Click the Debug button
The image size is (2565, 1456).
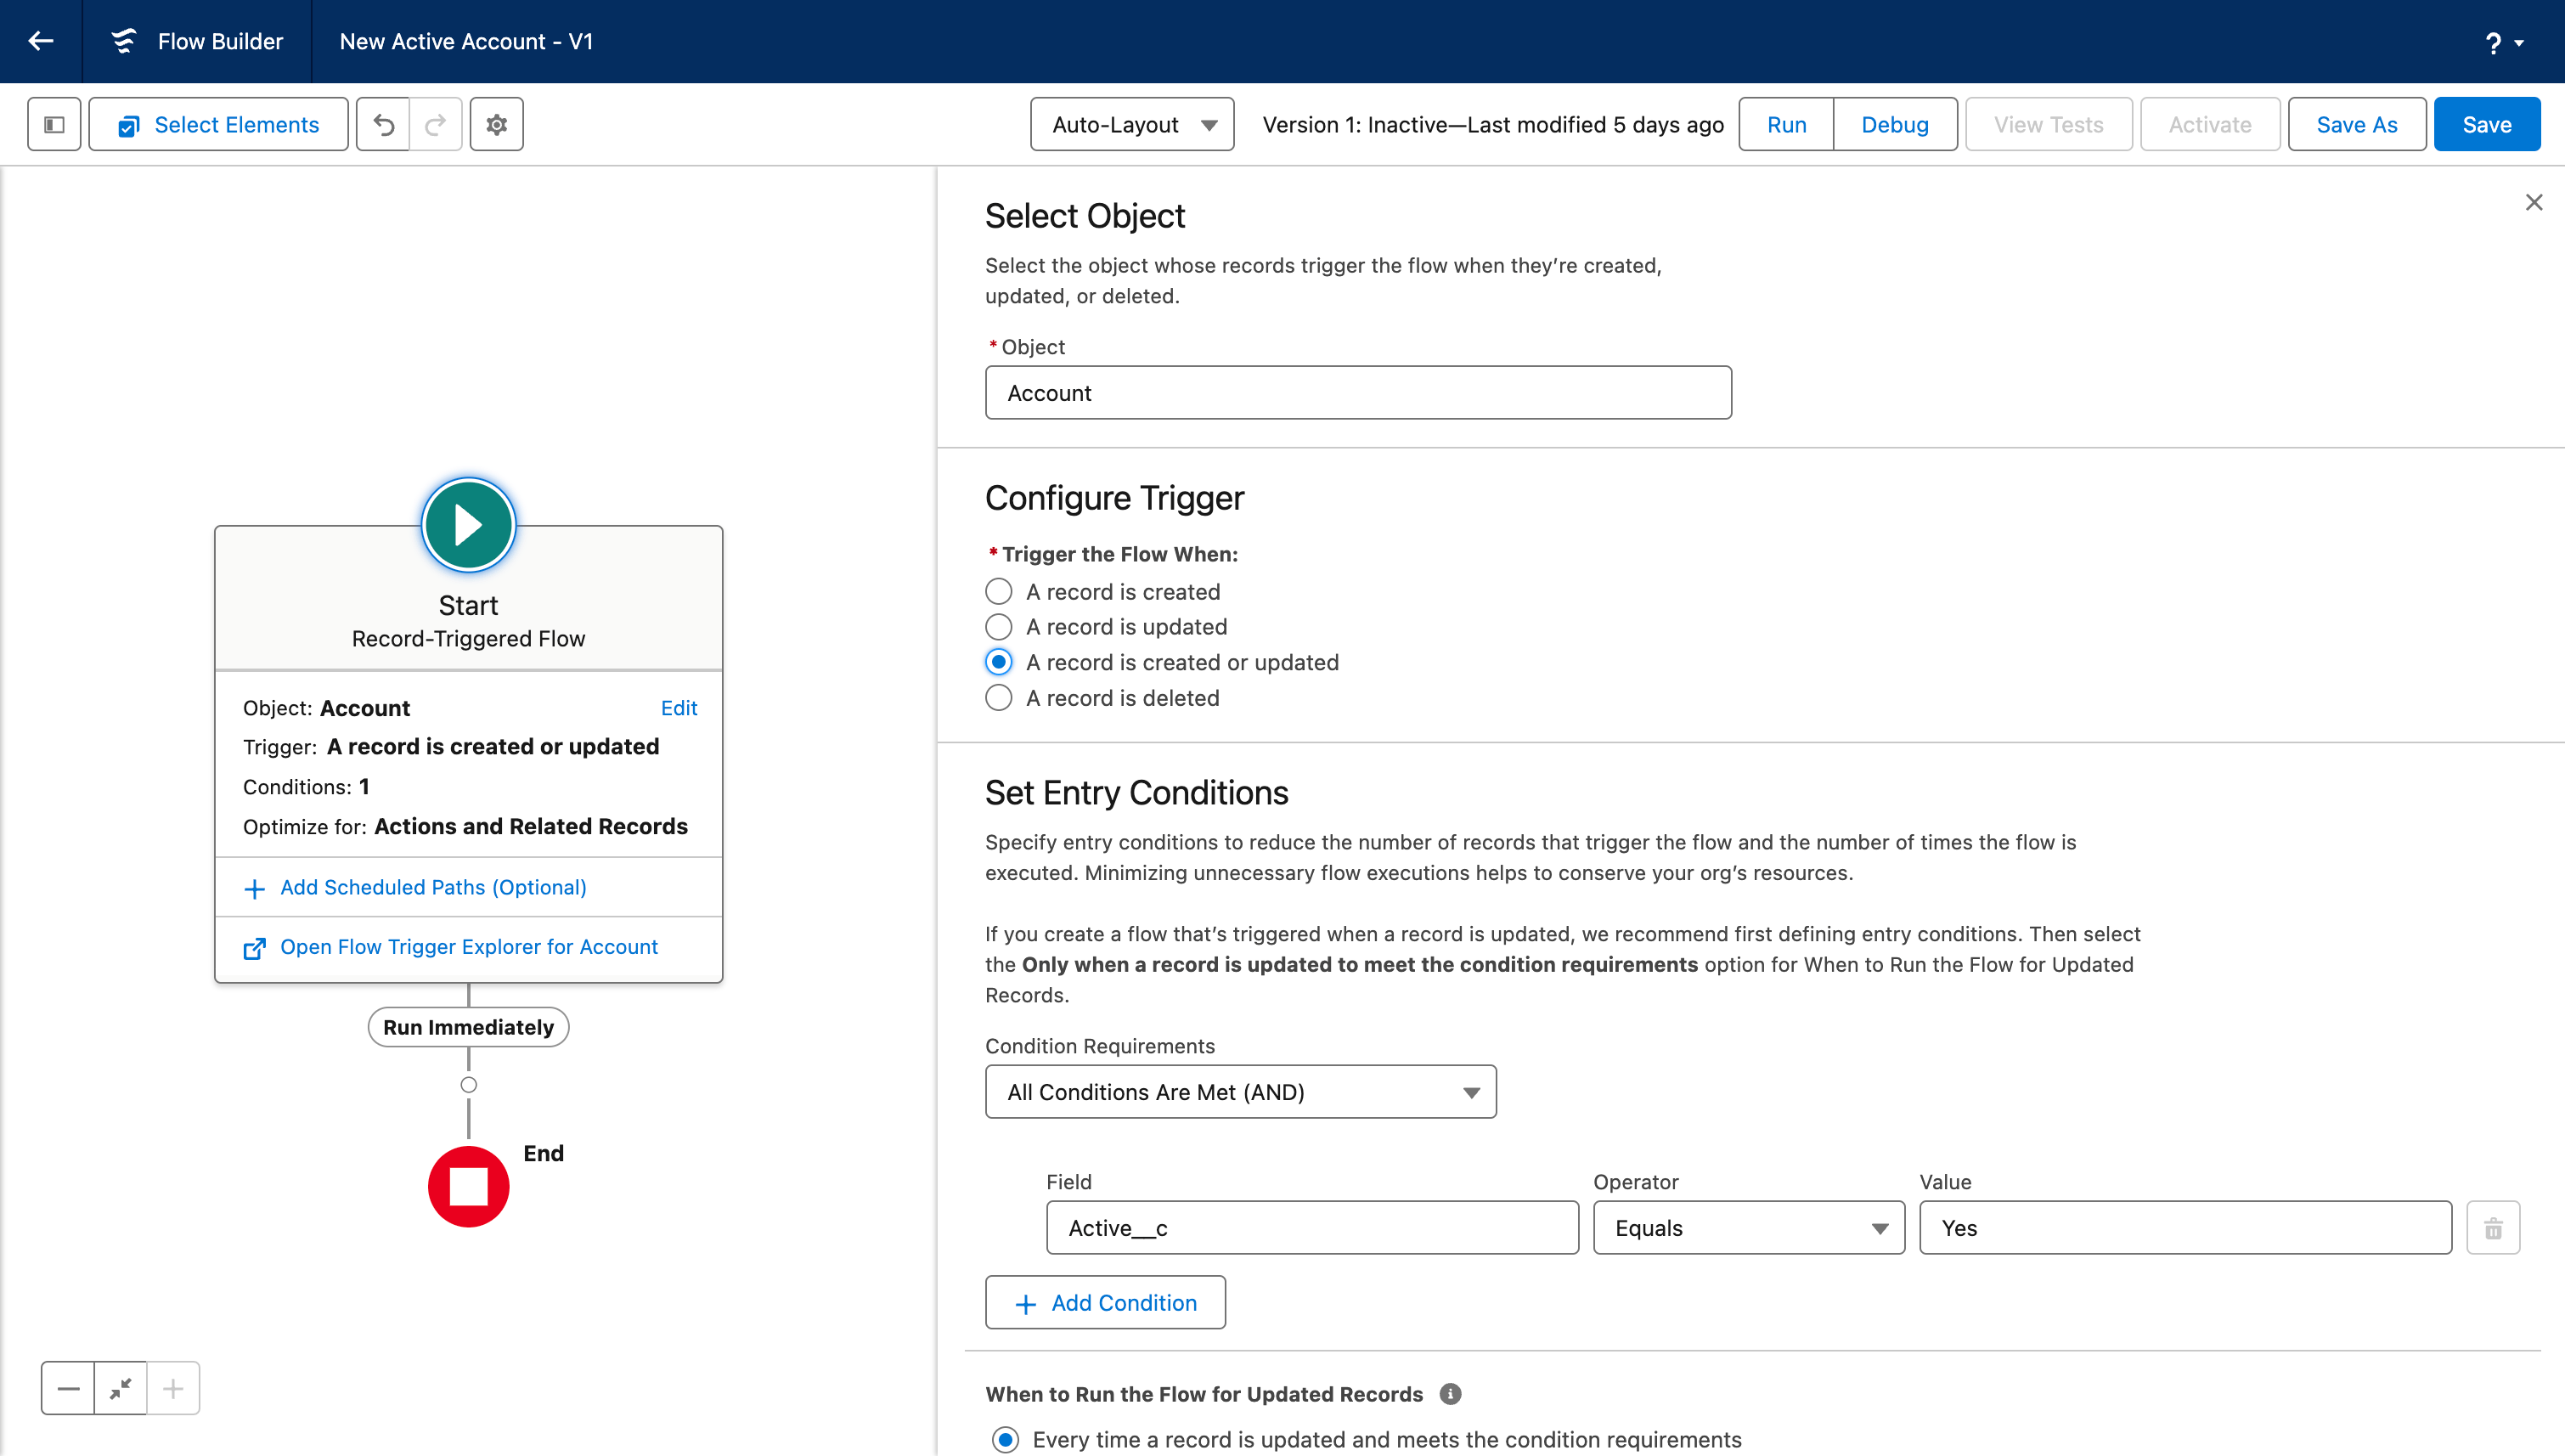click(1894, 124)
